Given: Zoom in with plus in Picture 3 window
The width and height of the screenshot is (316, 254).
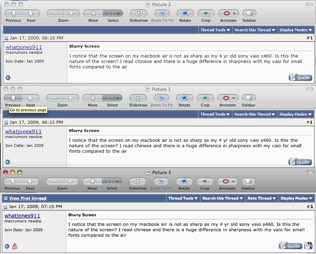Looking at the screenshot, I should (x=70, y=181).
